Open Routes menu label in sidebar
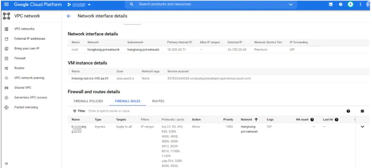This screenshot has height=168, width=372. tap(19, 68)
